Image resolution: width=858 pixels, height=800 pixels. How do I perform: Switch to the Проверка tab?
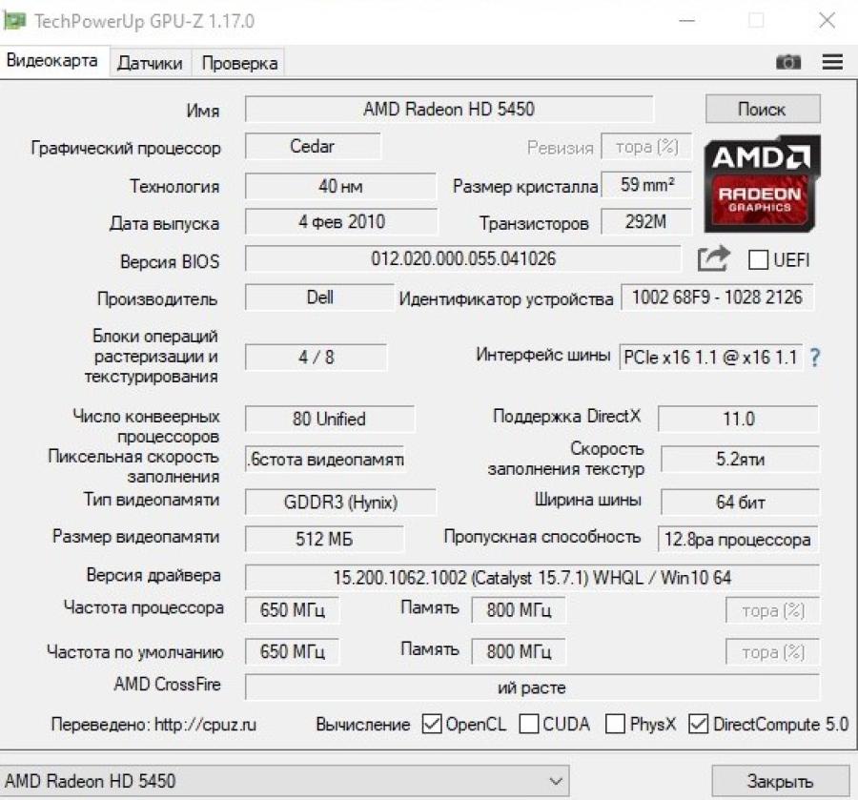pyautogui.click(x=239, y=62)
